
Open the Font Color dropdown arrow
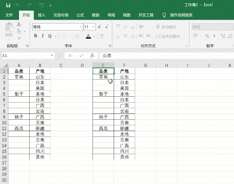94,37
